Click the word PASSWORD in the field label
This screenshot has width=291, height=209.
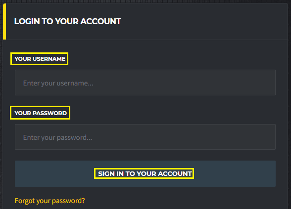tap(49, 113)
